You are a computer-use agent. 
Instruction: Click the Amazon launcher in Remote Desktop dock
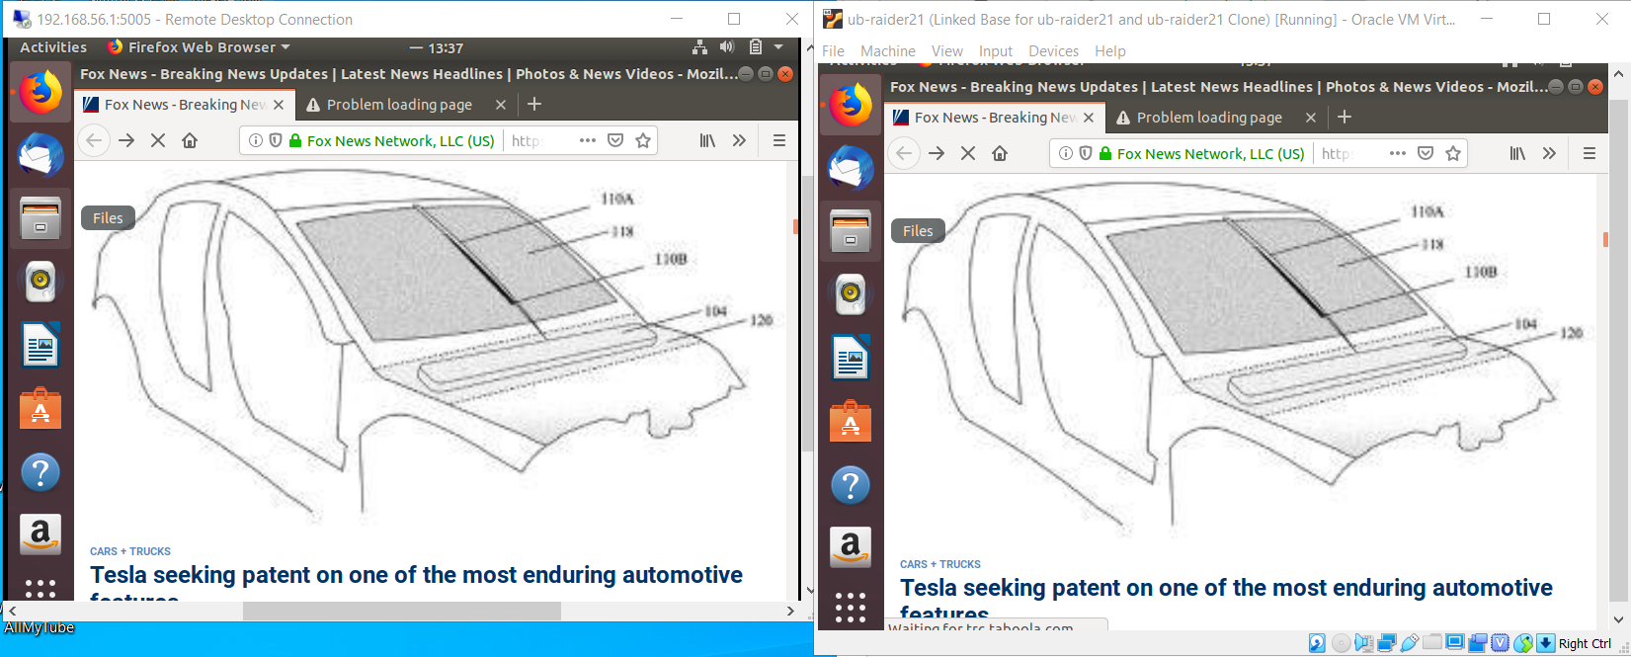tap(41, 534)
